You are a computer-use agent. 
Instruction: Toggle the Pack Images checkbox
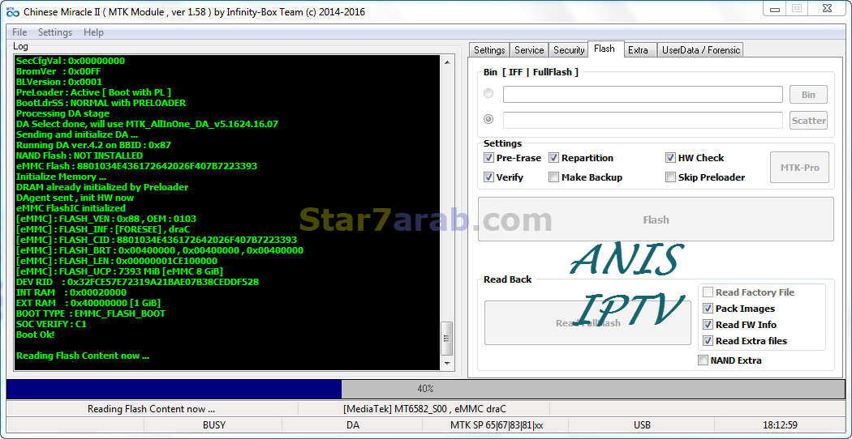[x=708, y=309]
